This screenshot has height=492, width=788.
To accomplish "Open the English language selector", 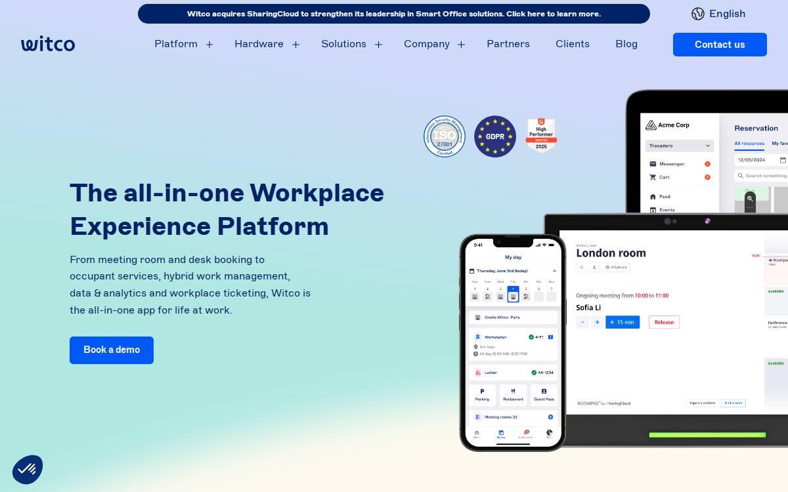I will [x=718, y=14].
